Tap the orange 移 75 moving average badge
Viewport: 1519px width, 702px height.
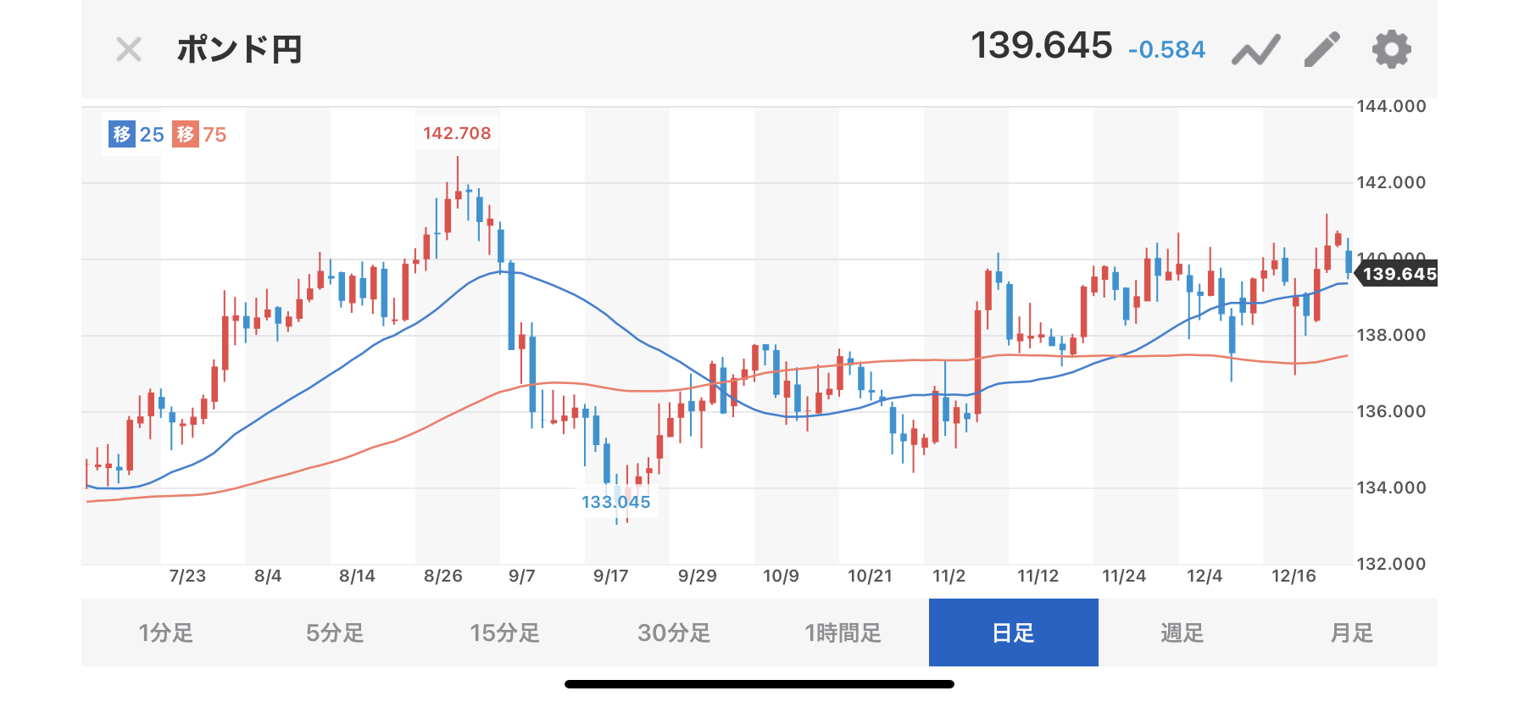(x=200, y=134)
